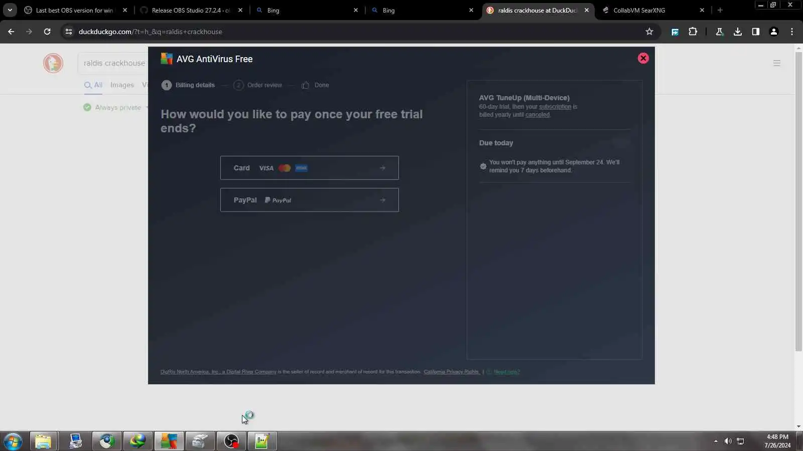Open the Chrome three-dot menu
This screenshot has width=803, height=451.
pos(792,32)
